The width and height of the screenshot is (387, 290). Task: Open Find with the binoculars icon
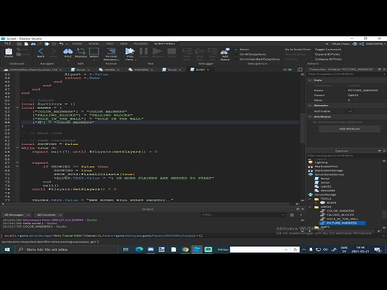point(68,52)
